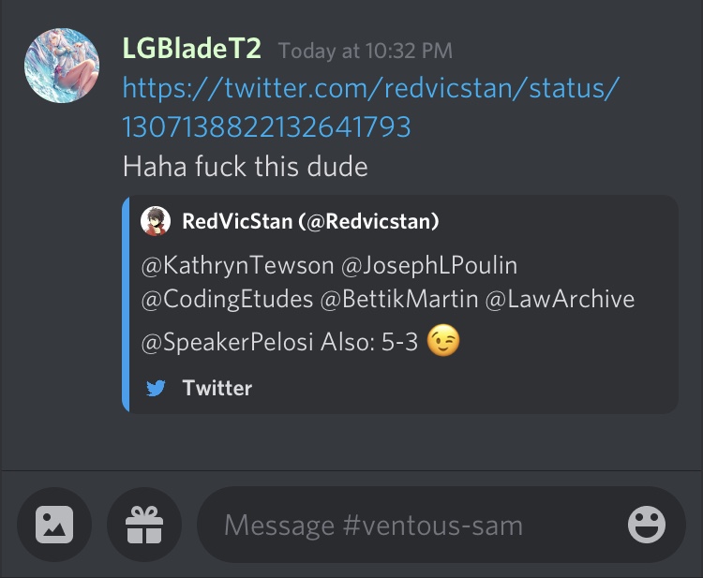The width and height of the screenshot is (703, 578).
Task: Click the @KathrynTewson mention in embed
Action: click(x=238, y=266)
